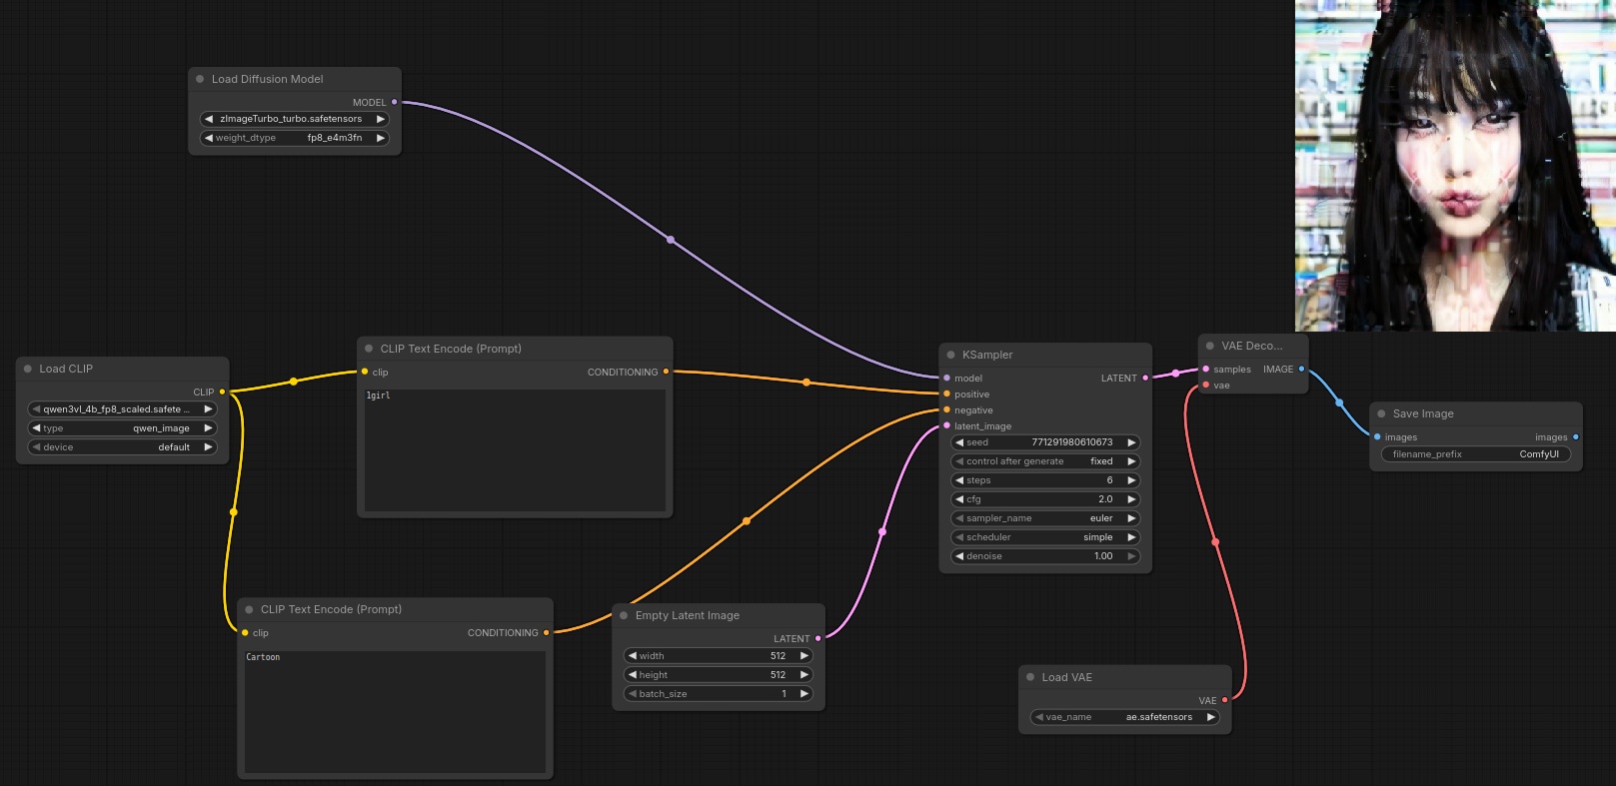Collapse the KSampler node using its dot

[x=950, y=355]
